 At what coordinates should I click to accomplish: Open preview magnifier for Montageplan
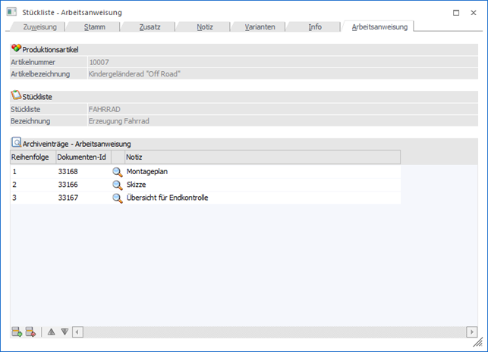[x=117, y=172]
